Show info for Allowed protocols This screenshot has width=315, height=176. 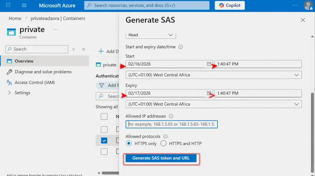tap(165, 136)
